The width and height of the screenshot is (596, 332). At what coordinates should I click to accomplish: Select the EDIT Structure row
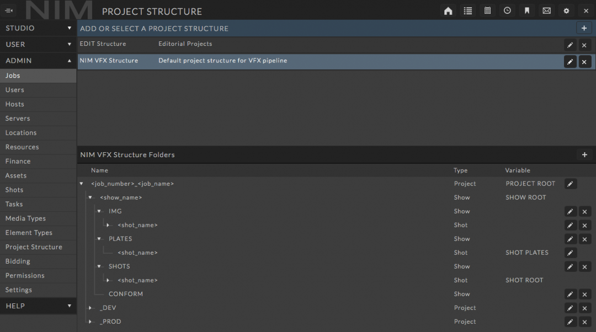(x=221, y=44)
